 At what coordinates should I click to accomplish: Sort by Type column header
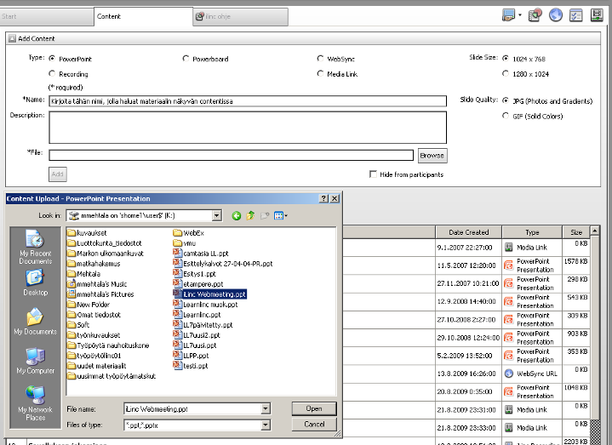532,232
